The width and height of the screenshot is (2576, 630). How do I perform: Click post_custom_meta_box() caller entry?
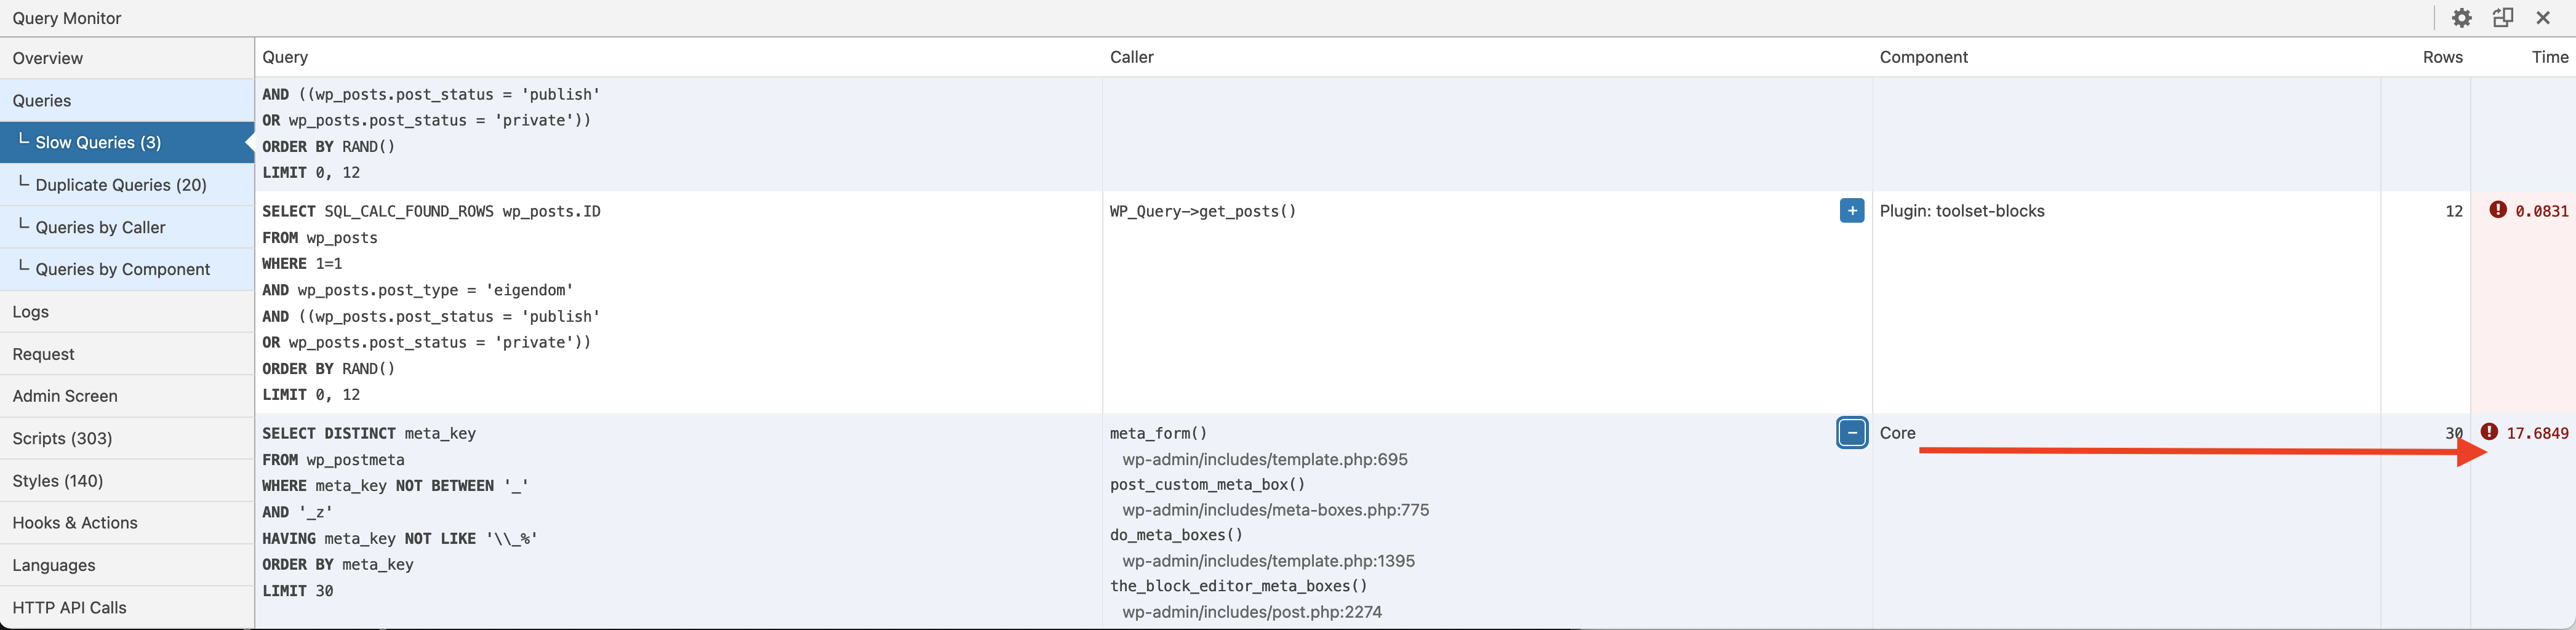1207,484
